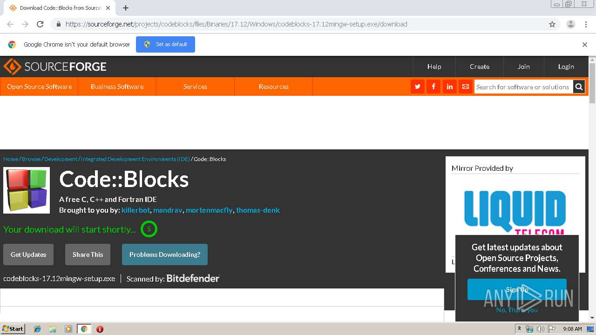The image size is (596, 335).
Task: Click the download countdown circle
Action: [x=149, y=229]
